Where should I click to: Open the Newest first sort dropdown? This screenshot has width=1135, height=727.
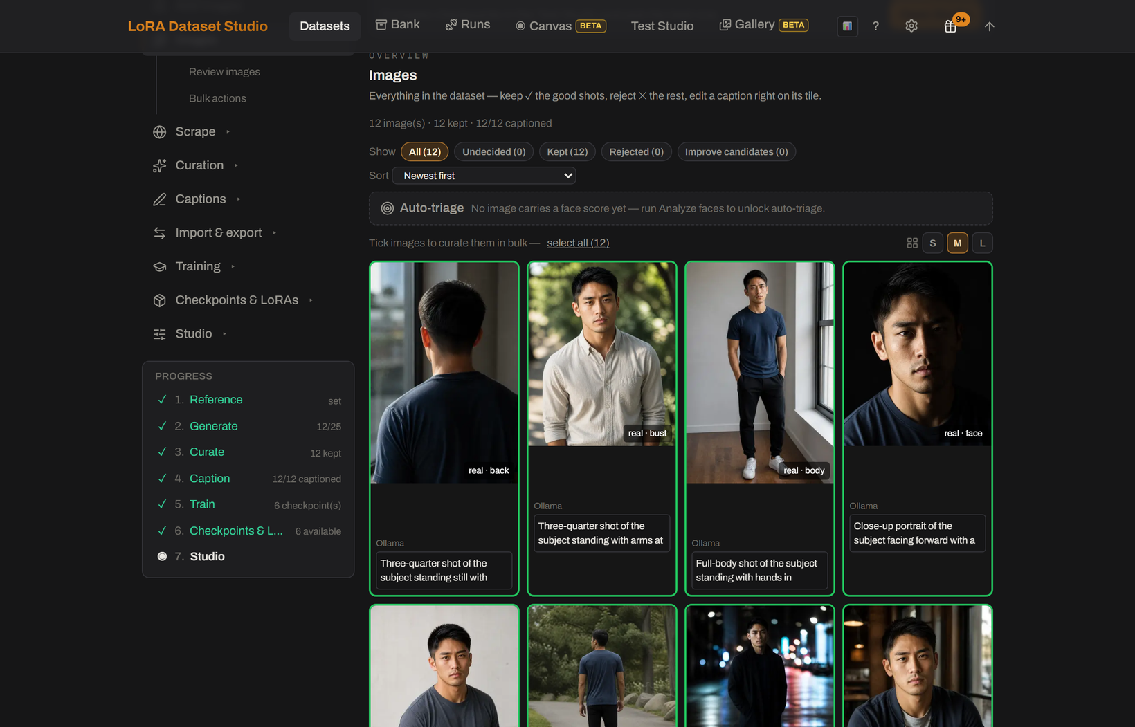click(x=484, y=176)
